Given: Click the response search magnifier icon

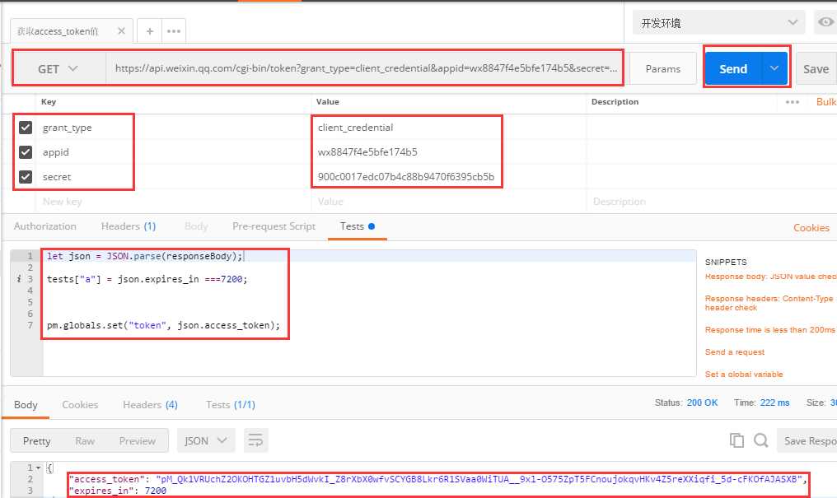Looking at the screenshot, I should coord(760,440).
